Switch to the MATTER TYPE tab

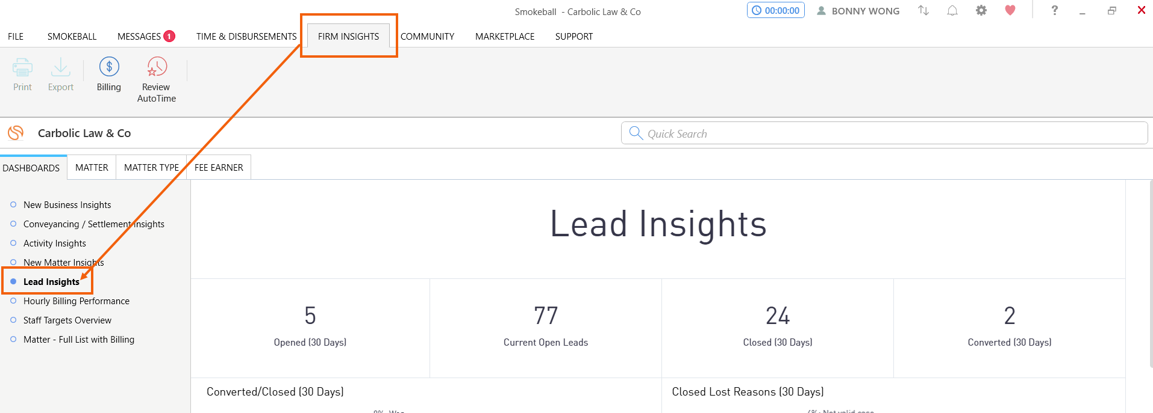click(151, 168)
